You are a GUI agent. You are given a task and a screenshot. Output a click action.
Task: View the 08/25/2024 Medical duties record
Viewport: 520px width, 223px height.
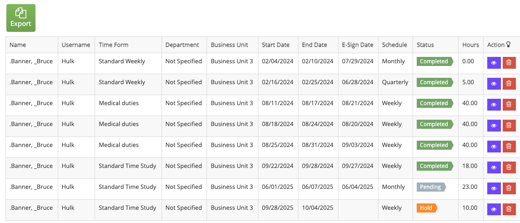[494, 147]
